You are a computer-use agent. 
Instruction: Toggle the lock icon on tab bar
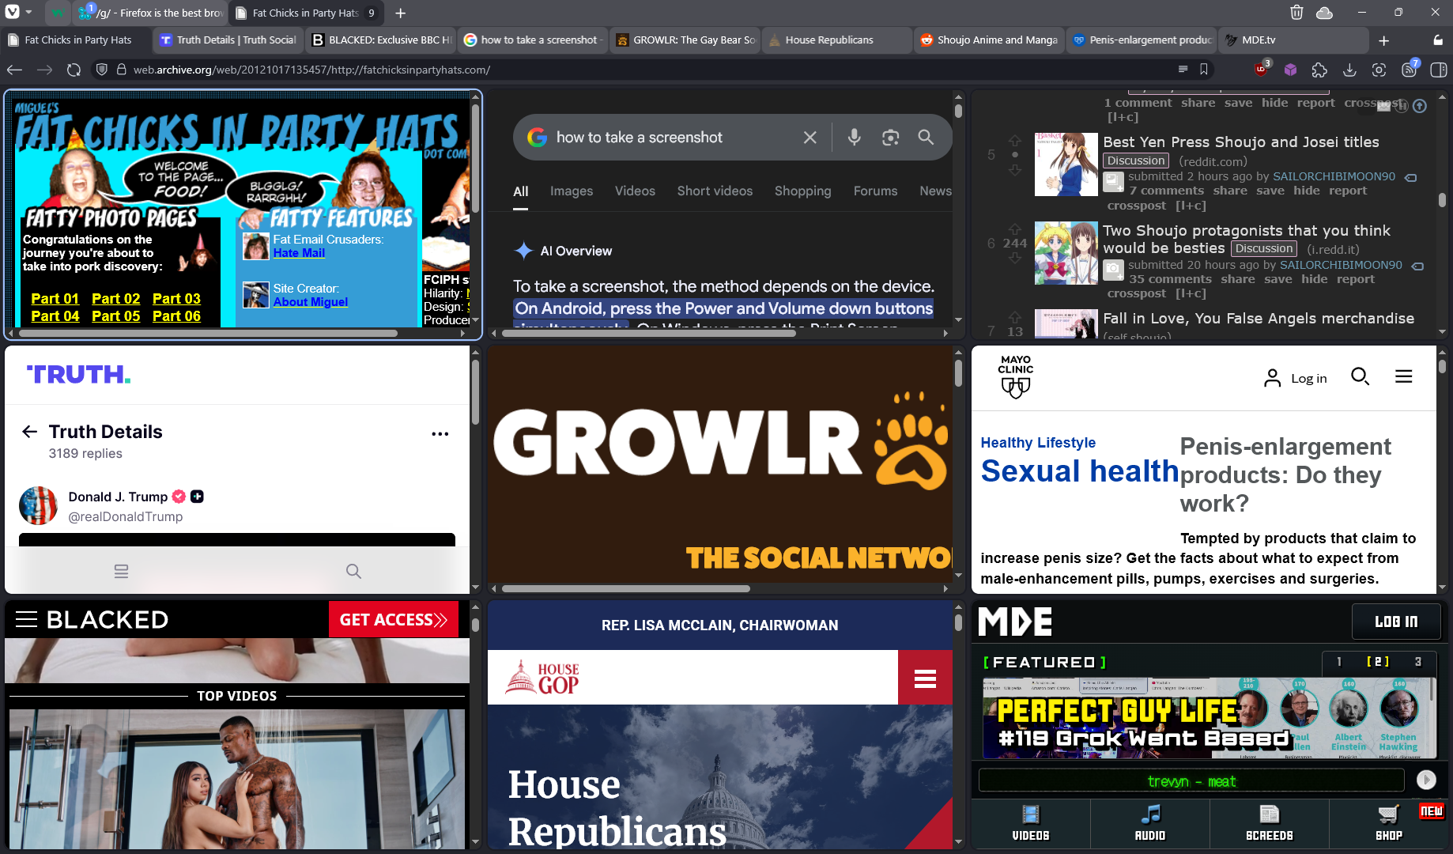(x=1438, y=40)
